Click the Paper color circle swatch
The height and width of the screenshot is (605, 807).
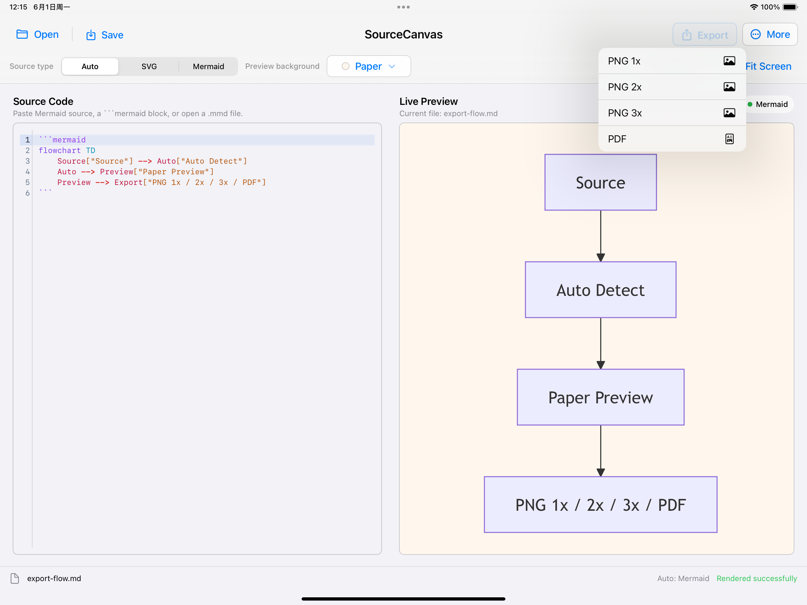[x=345, y=66]
